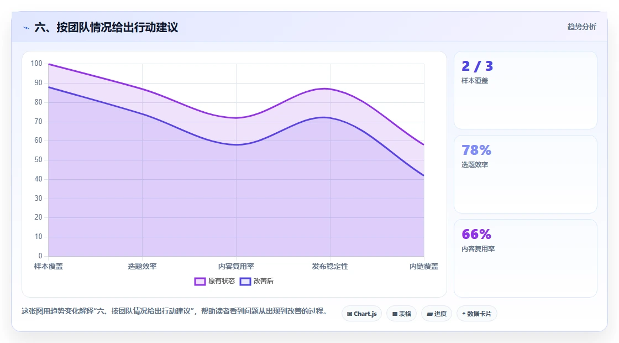Viewport: 619px width, 343px height.
Task: Click the icon inside the 进度 chip
Action: pos(430,314)
